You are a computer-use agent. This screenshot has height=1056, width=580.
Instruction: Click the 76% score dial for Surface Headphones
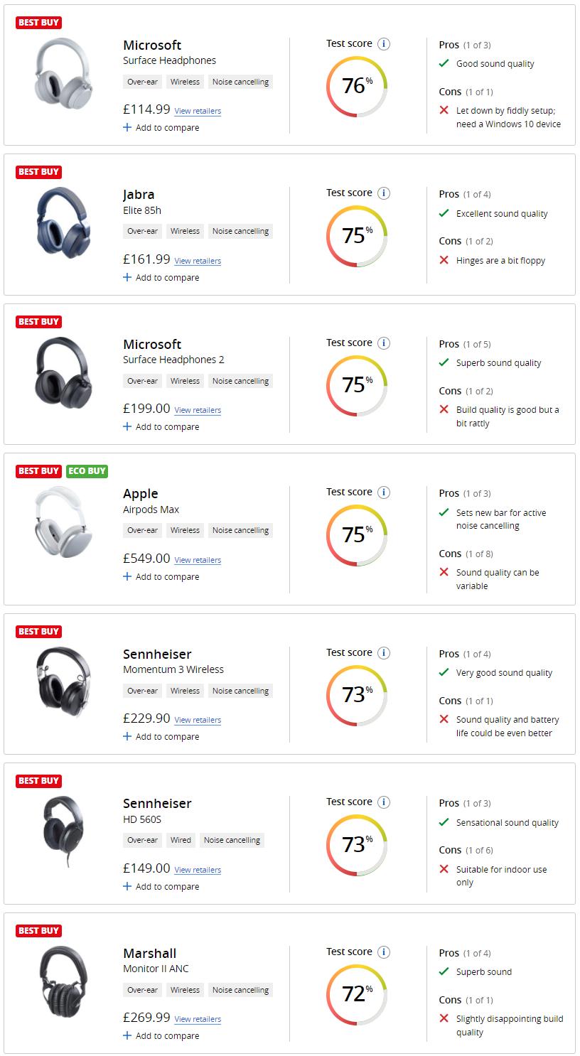click(x=357, y=86)
